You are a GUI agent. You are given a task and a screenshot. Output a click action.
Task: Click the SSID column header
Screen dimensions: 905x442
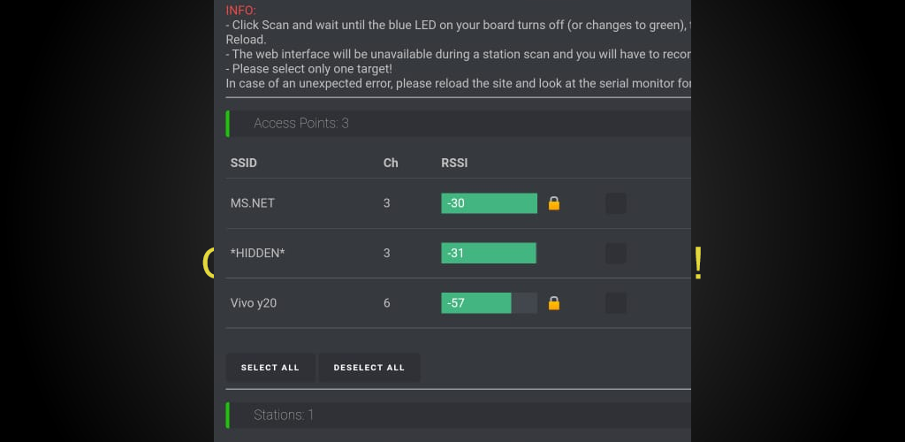pyautogui.click(x=244, y=163)
